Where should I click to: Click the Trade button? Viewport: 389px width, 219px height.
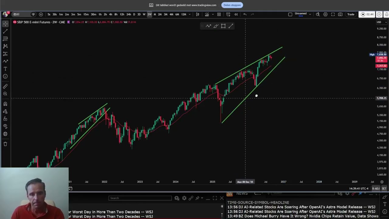pos(351,14)
